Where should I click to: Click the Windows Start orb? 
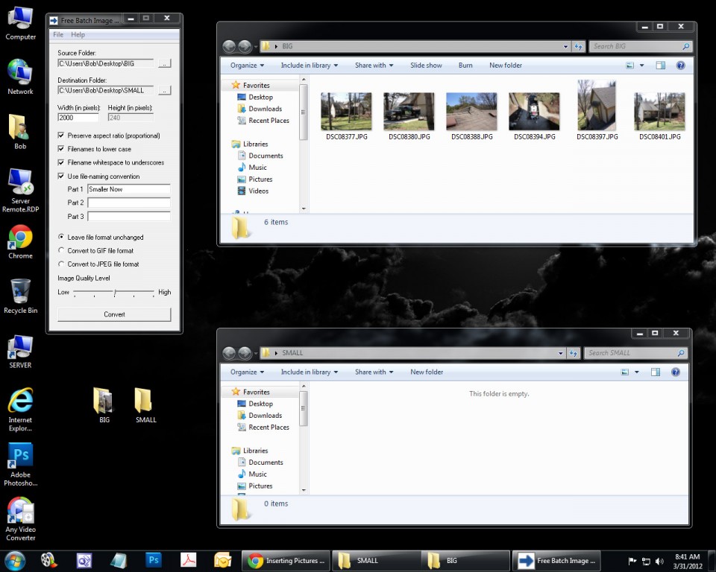pos(14,560)
